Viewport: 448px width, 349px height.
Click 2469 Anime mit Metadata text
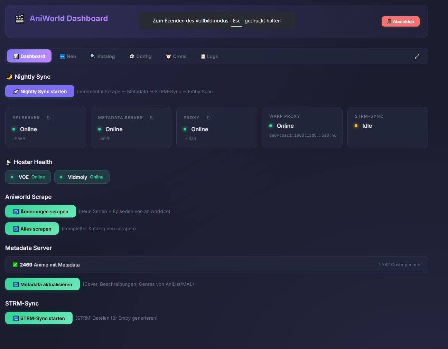coord(50,265)
